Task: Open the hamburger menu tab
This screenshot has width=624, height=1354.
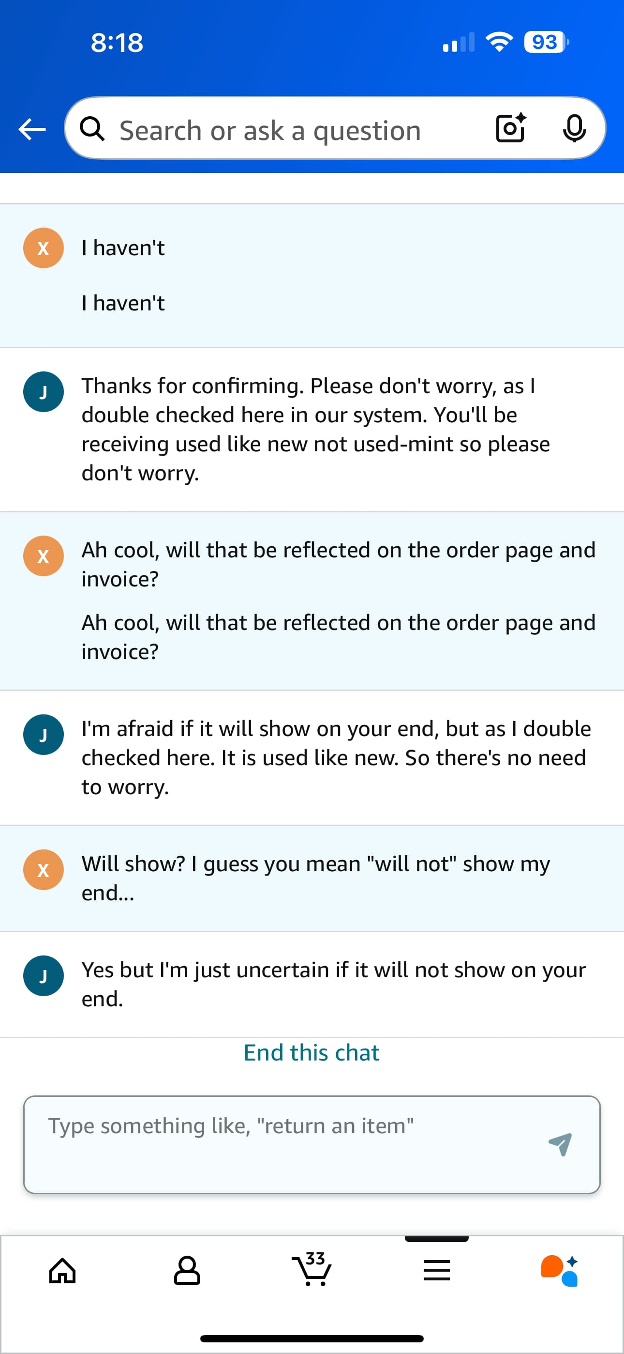Action: click(436, 1270)
